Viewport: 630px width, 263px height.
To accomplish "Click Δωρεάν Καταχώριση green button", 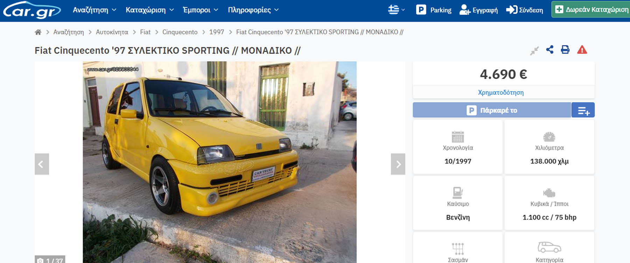I will [591, 9].
